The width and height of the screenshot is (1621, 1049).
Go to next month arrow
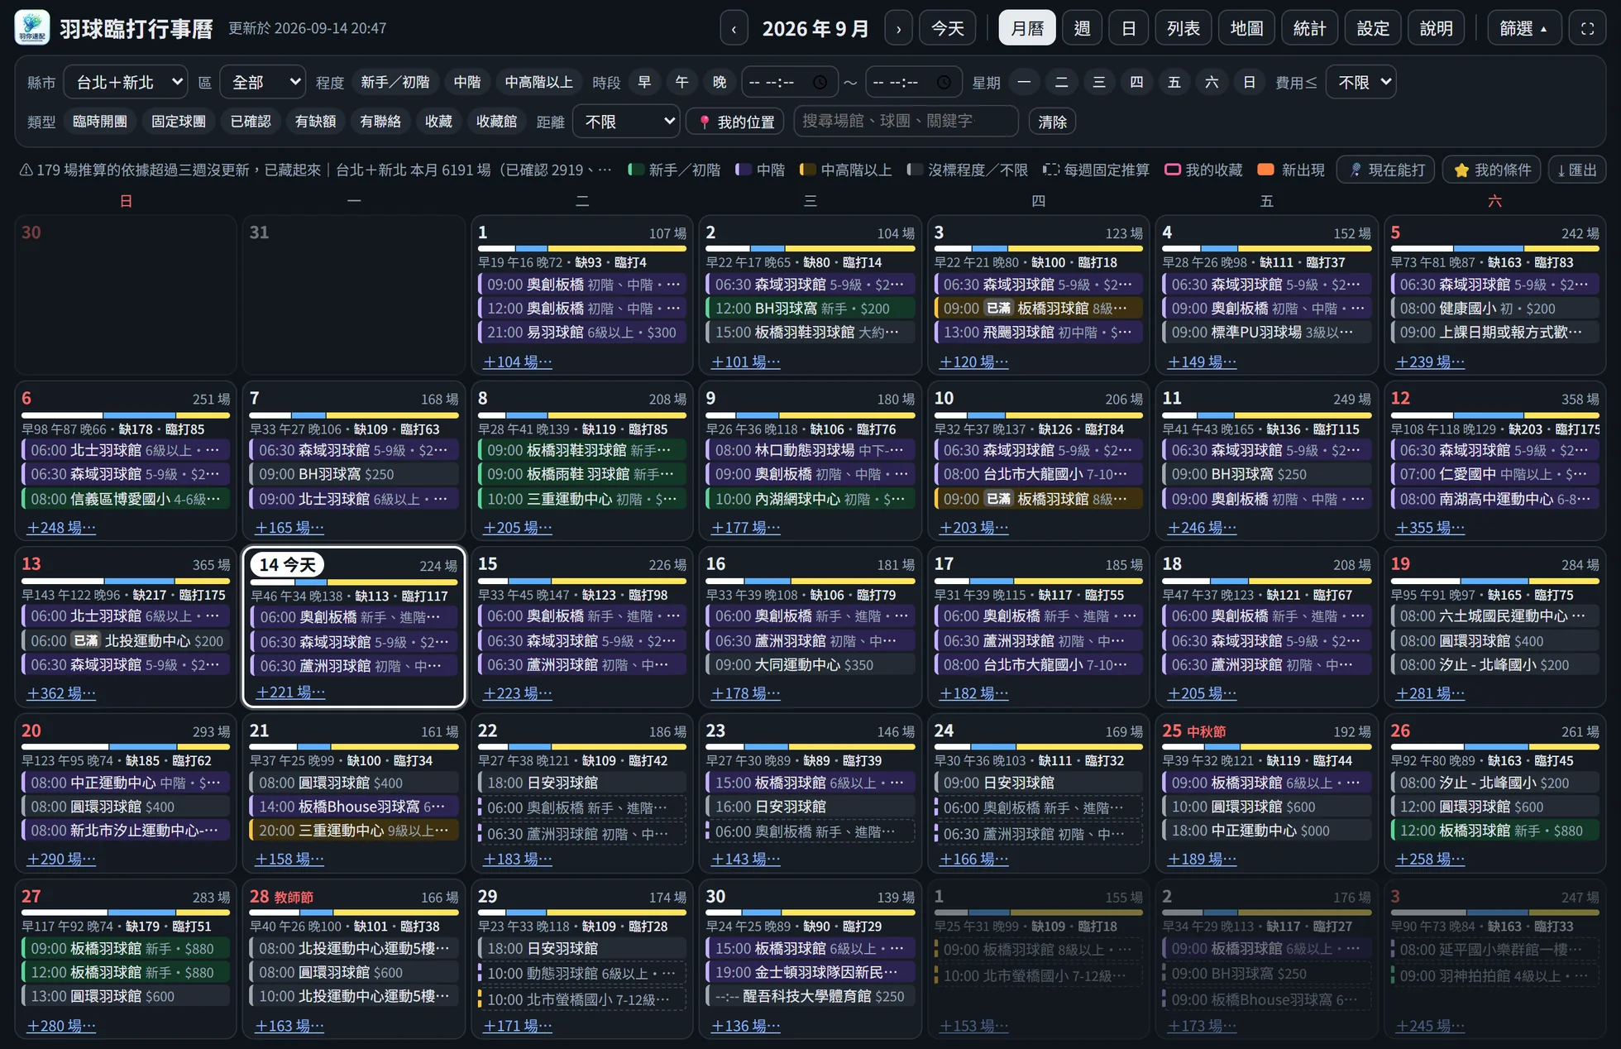click(x=898, y=28)
